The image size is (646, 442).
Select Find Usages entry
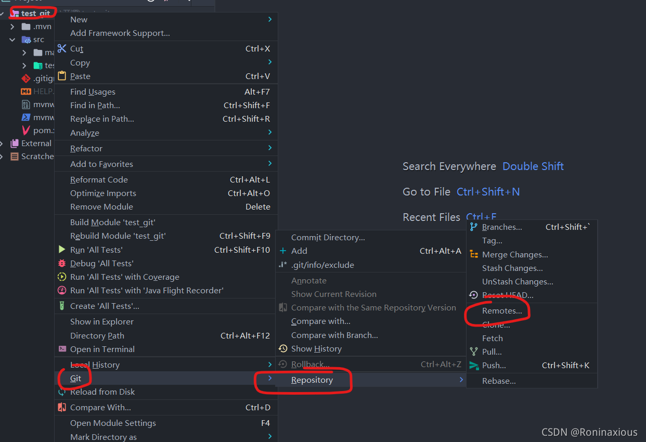point(166,92)
